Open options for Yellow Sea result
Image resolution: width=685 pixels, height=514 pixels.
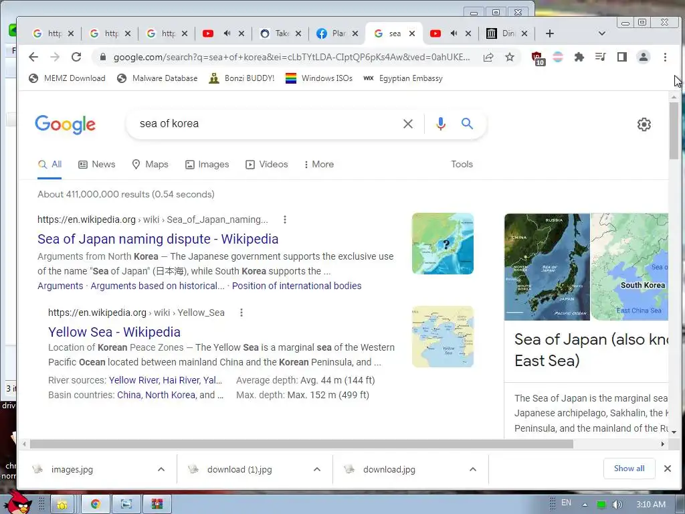click(241, 313)
